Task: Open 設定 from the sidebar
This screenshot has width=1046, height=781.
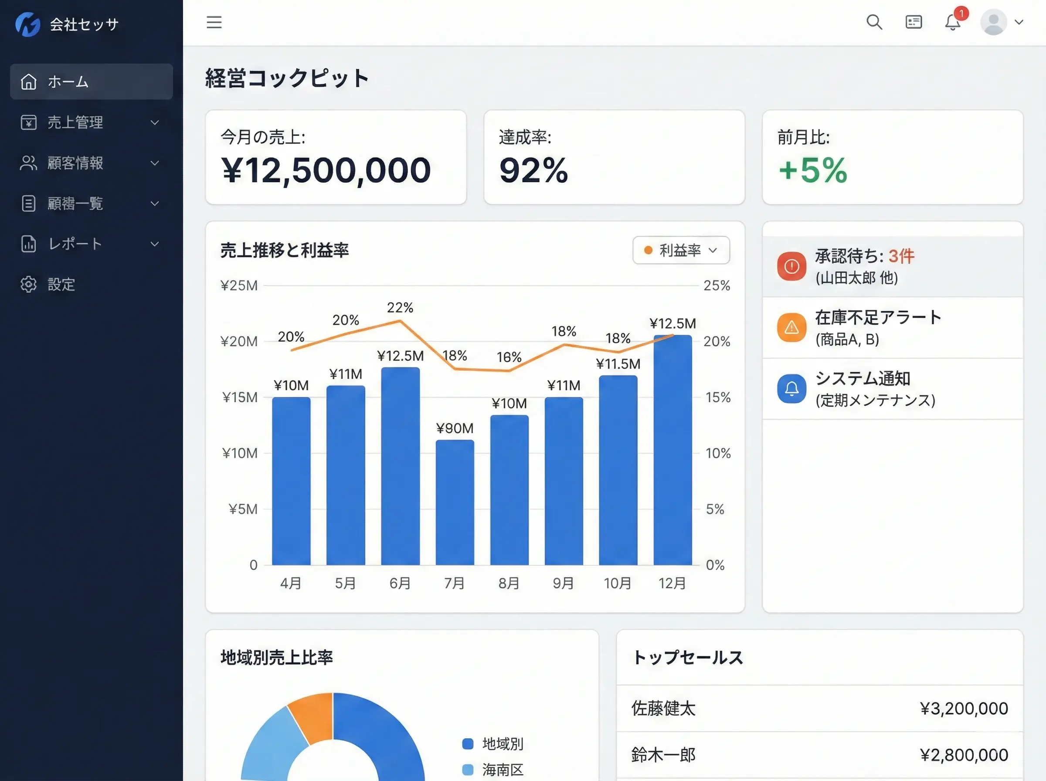Action: (61, 284)
